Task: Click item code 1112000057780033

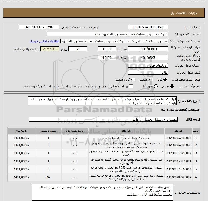Action: click(178, 145)
